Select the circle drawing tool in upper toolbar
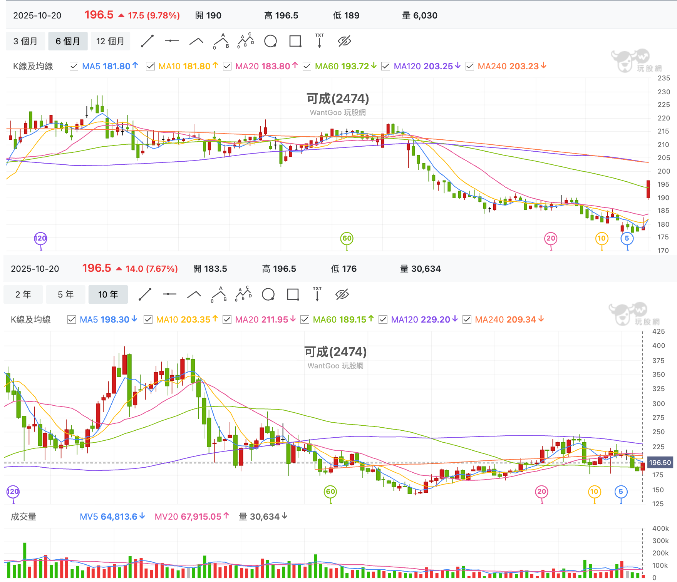Viewport: 677px width, 582px height. click(x=270, y=41)
